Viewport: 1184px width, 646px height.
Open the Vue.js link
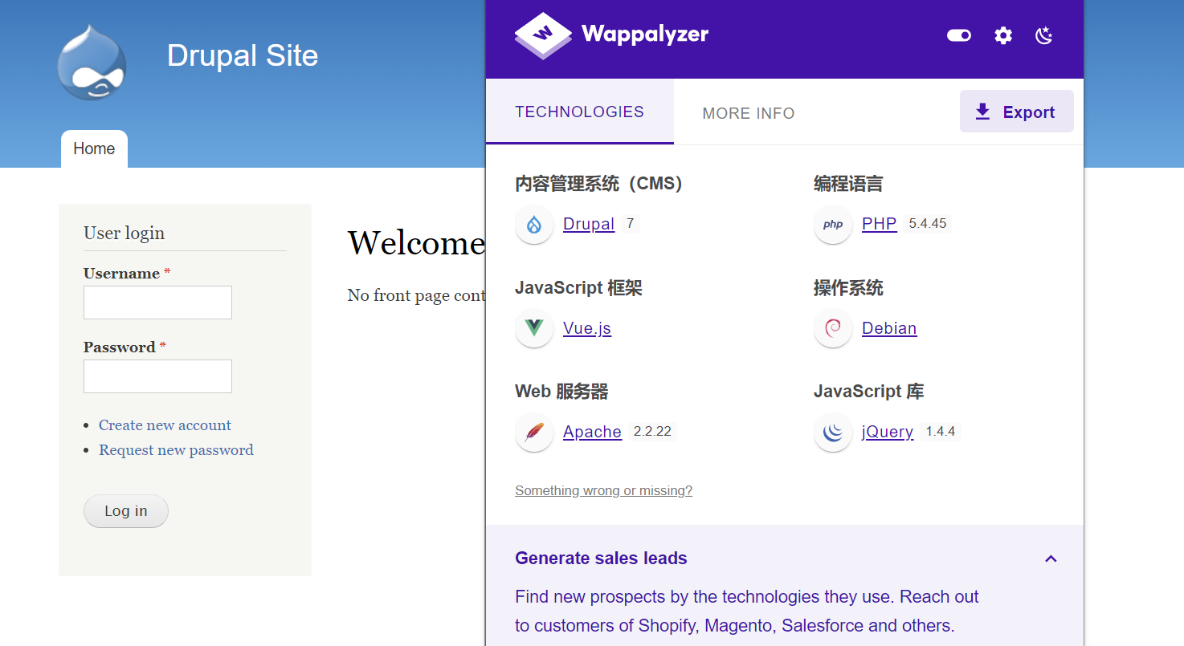coord(587,328)
